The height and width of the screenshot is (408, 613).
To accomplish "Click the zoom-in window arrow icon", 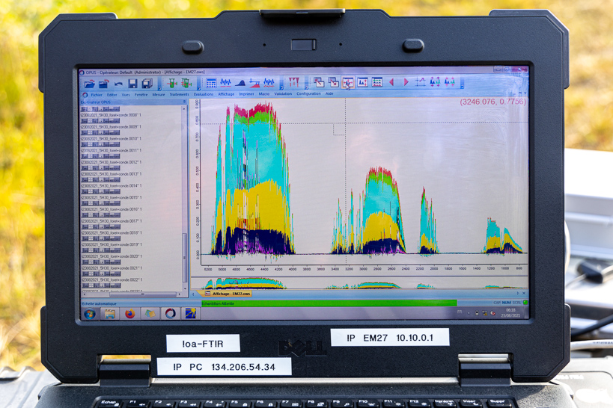I will pyautogui.click(x=319, y=82).
